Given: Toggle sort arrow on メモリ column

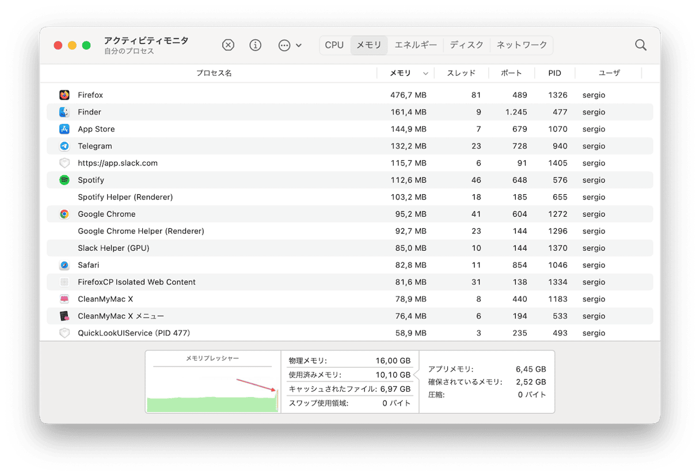Looking at the screenshot, I should 426,74.
